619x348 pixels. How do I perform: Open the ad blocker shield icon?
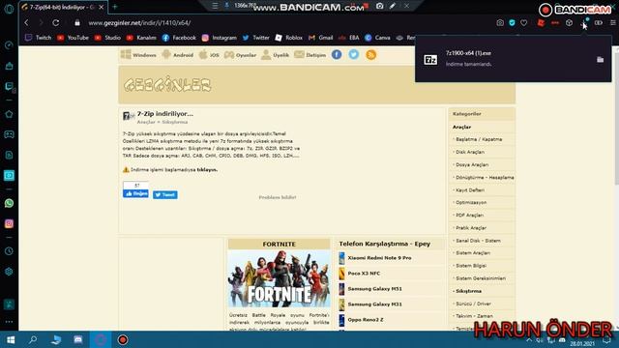coord(512,23)
